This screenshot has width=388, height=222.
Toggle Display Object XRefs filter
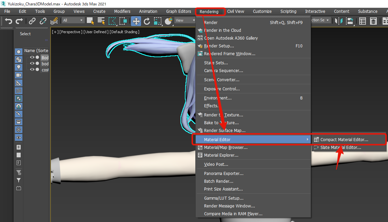coord(19,106)
